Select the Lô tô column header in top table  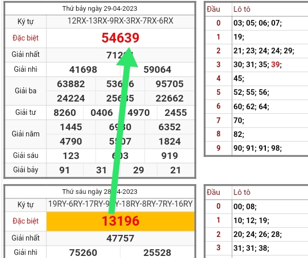(242, 9)
